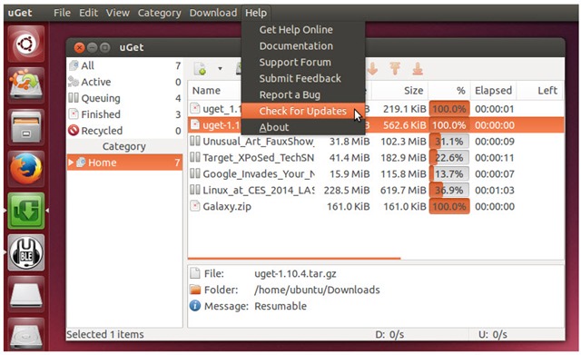This screenshot has width=581, height=355.
Task: Choose Check for Updates entry
Action: point(303,111)
